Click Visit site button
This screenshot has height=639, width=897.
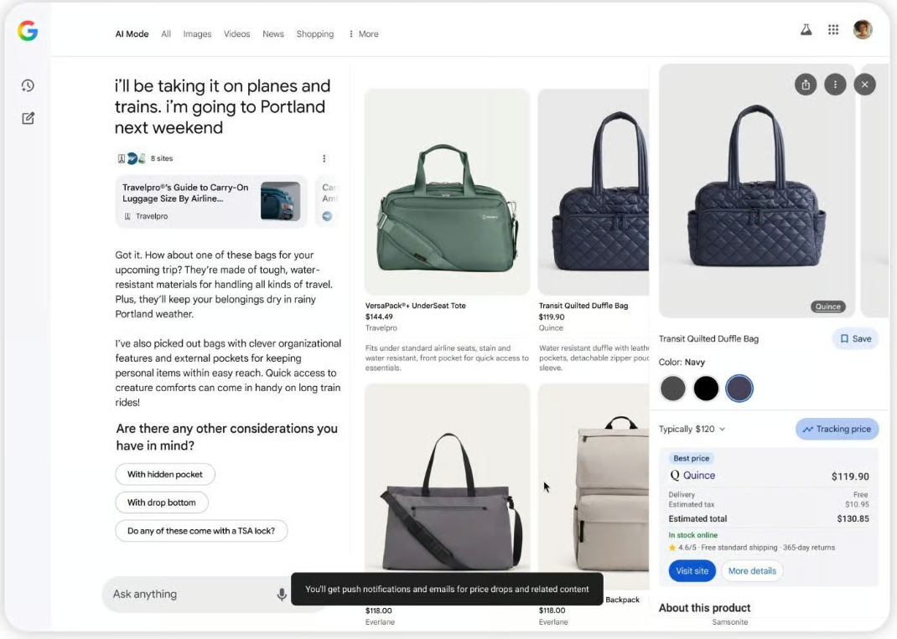[x=692, y=571]
